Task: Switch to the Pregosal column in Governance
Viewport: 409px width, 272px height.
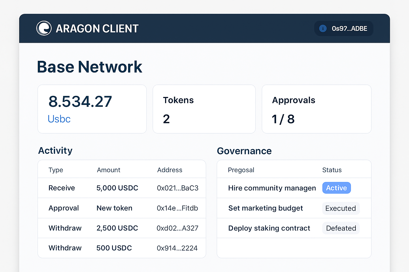Action: tap(241, 170)
